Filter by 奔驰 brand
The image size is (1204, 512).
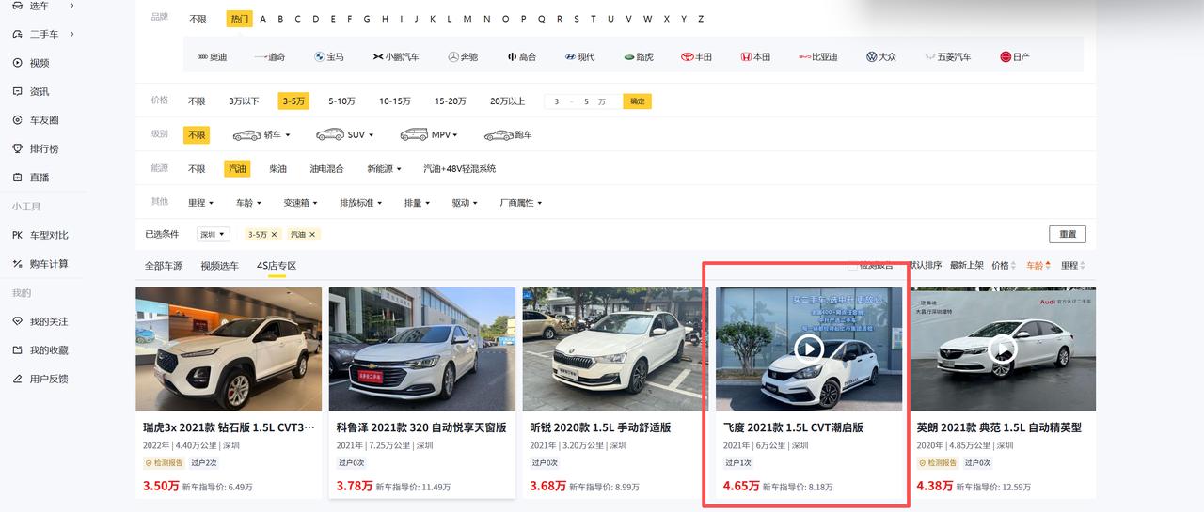coord(463,56)
